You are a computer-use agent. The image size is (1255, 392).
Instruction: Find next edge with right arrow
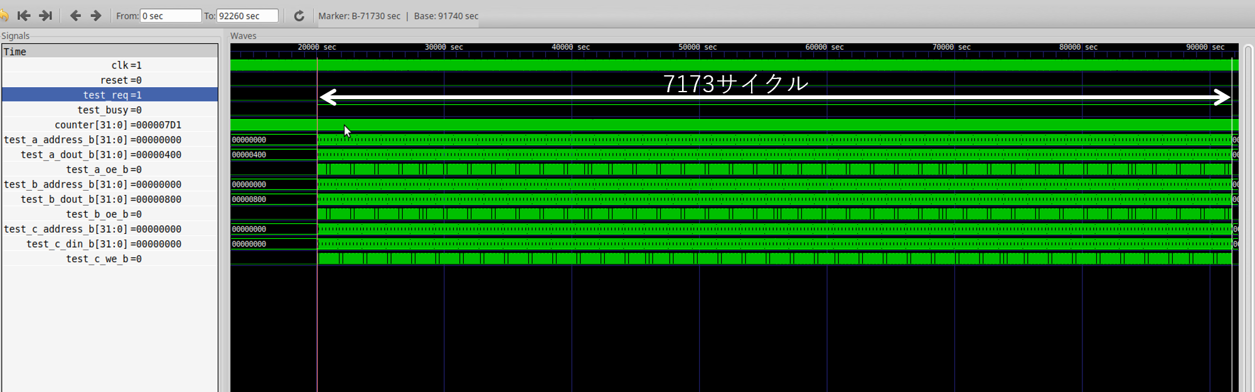tap(96, 16)
